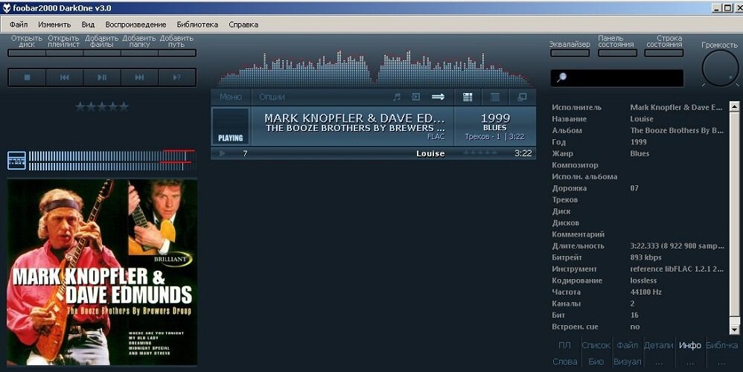This screenshot has width=743, height=372.
Task: Rate track using large stars under controls
Action: click(102, 106)
